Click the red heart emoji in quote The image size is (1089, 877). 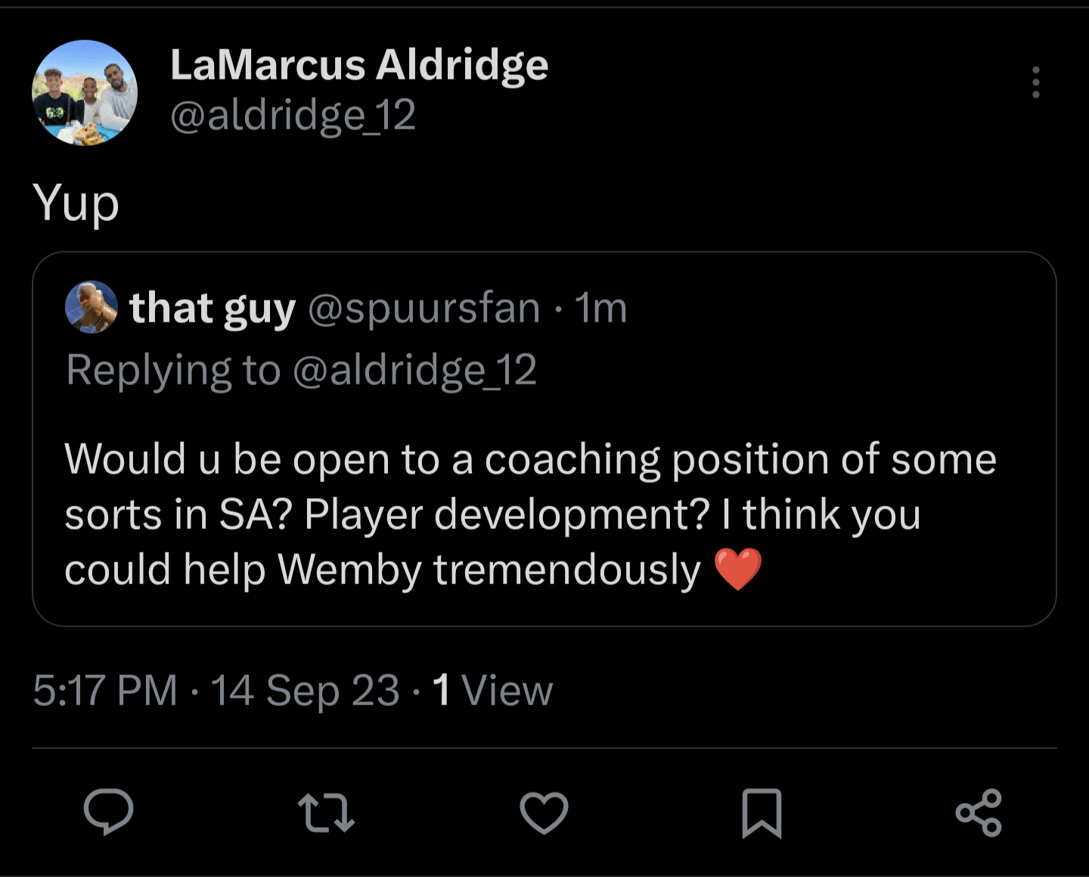738,569
